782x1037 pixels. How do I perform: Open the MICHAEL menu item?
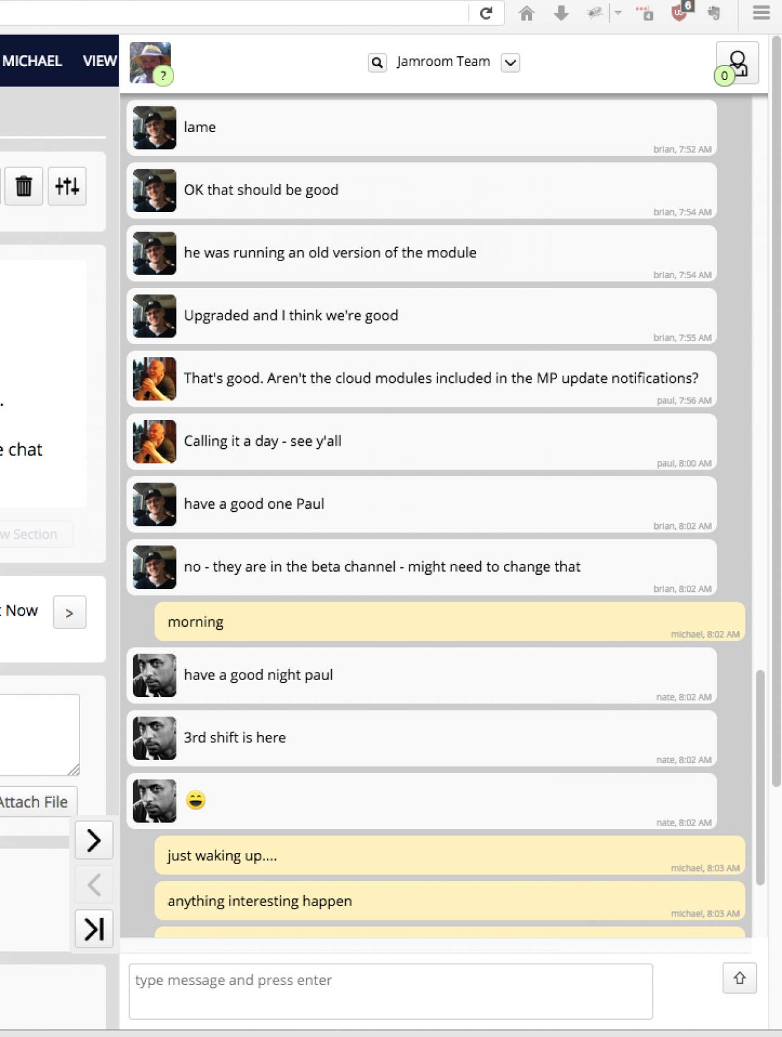click(x=32, y=61)
